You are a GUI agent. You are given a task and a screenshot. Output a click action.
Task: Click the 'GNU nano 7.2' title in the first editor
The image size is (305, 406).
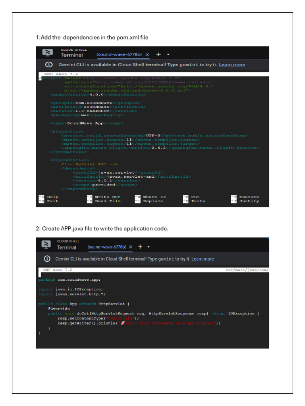point(61,74)
